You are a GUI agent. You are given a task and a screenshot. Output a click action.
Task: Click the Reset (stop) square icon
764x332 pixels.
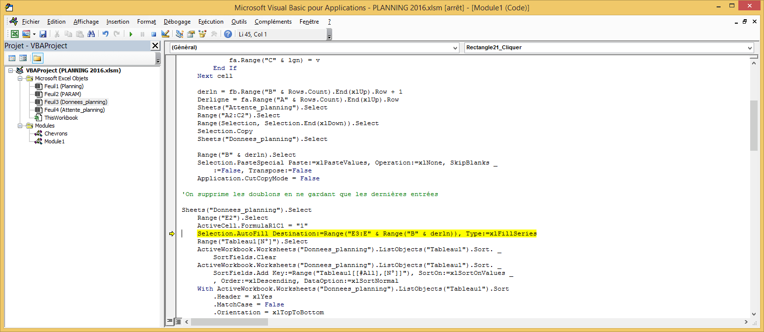(x=153, y=34)
